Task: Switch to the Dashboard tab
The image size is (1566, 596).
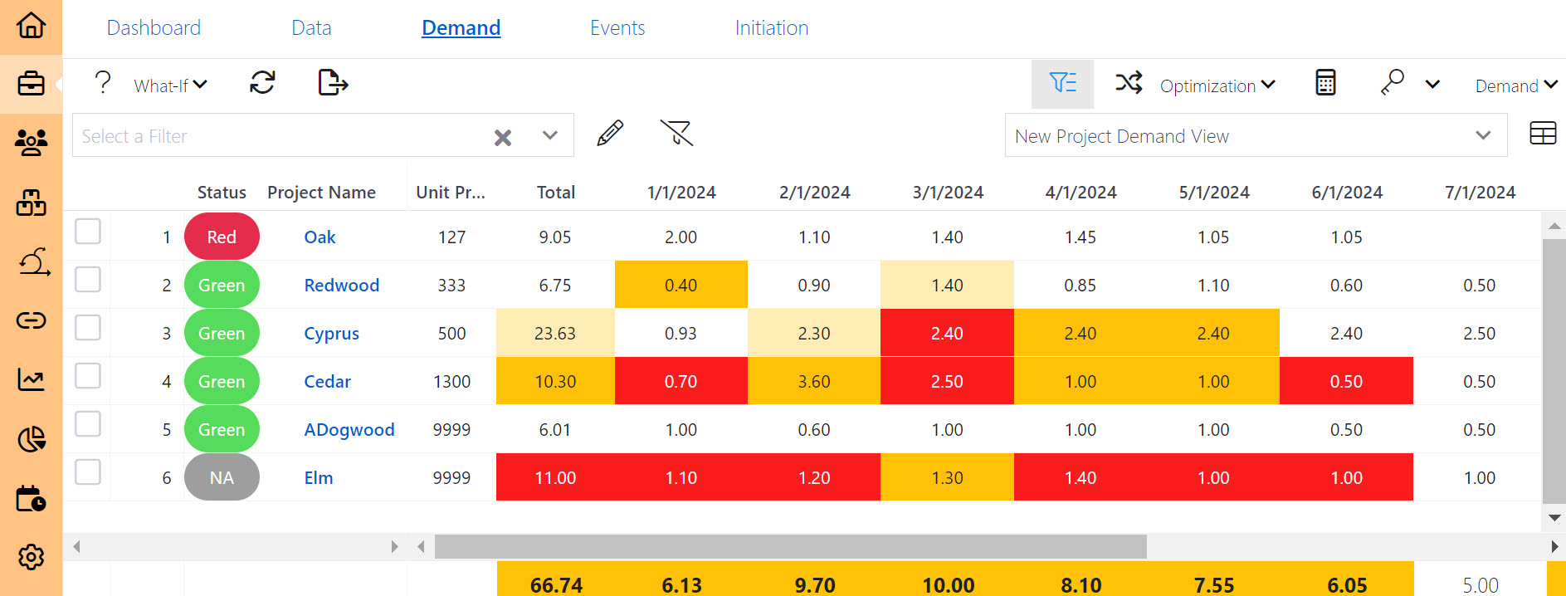Action: point(154,28)
